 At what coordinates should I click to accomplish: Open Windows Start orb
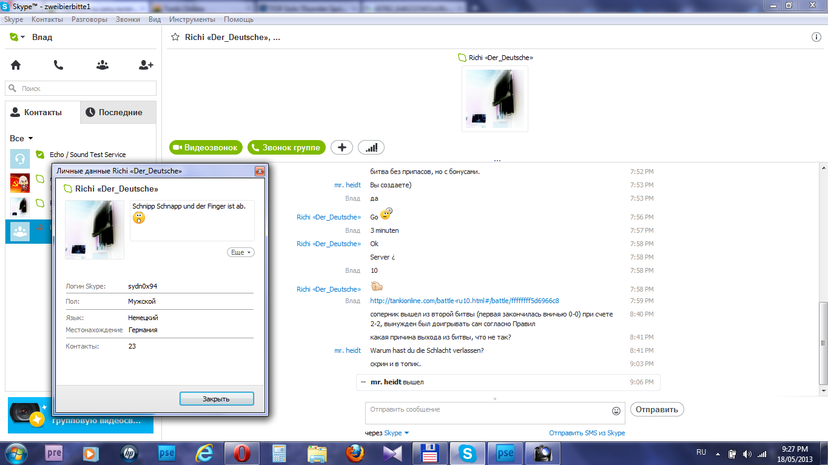click(x=16, y=453)
